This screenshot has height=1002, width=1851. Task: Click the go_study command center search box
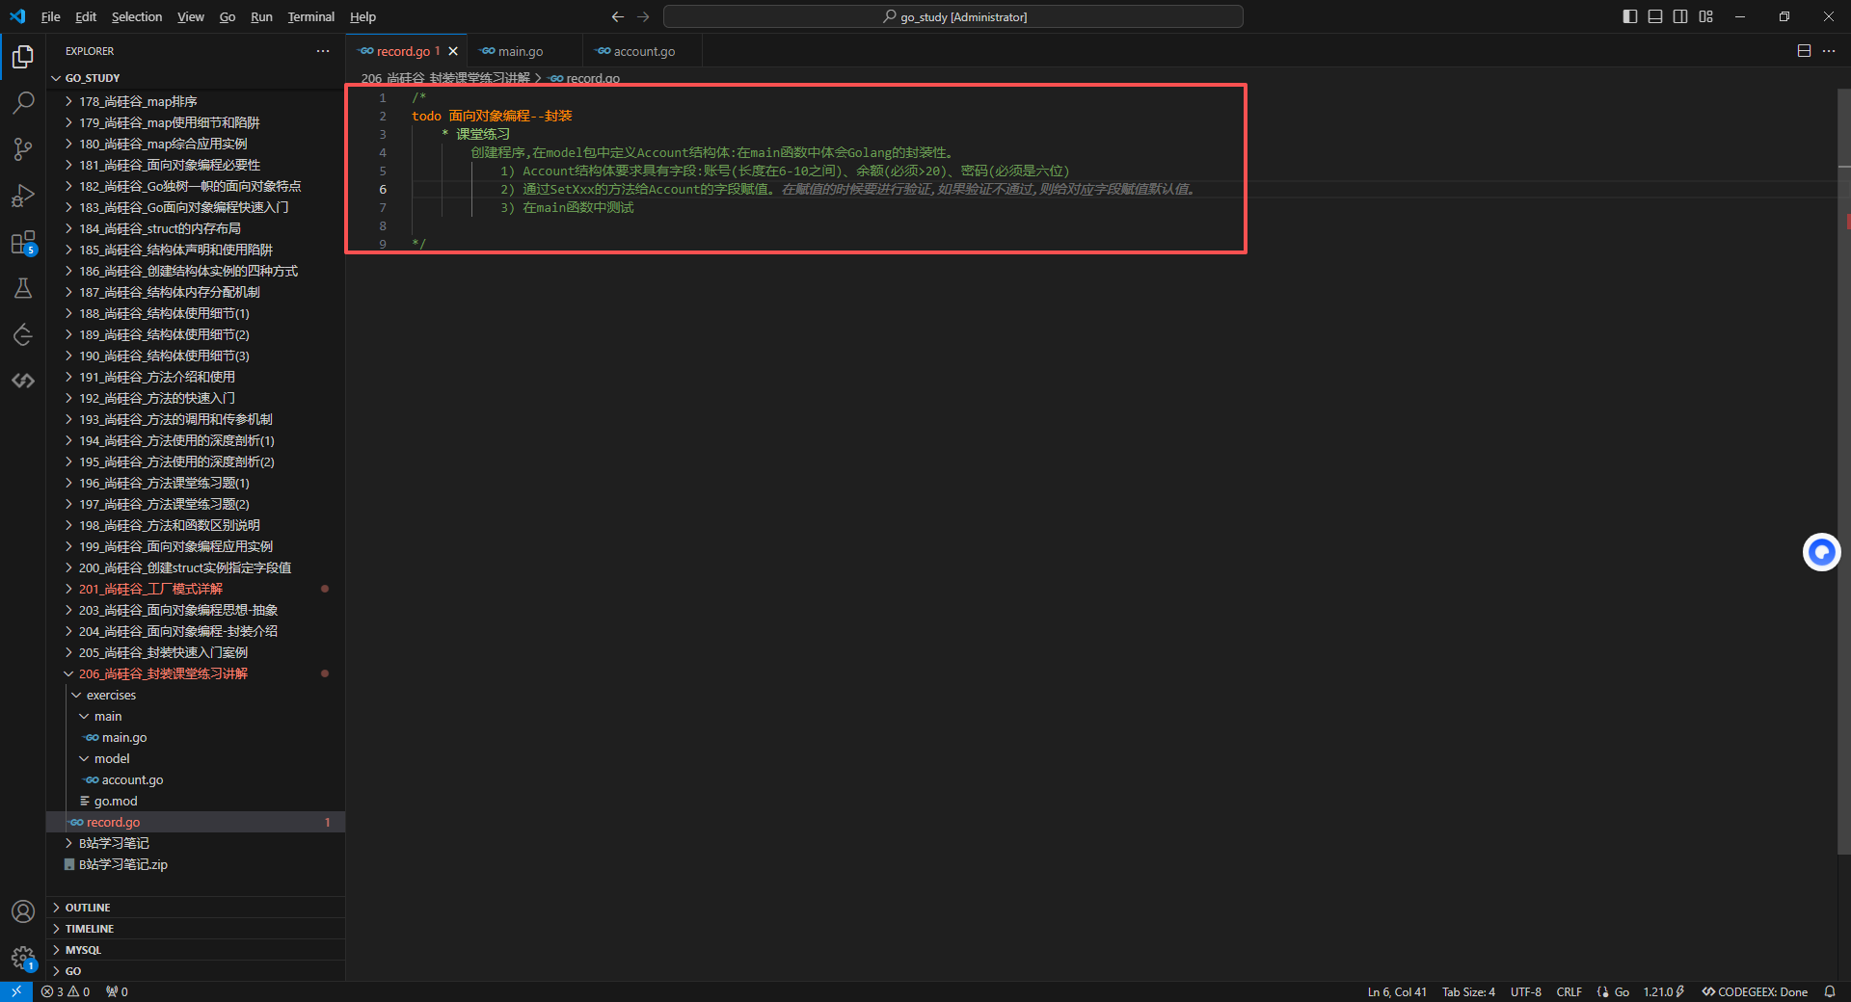pos(953,16)
